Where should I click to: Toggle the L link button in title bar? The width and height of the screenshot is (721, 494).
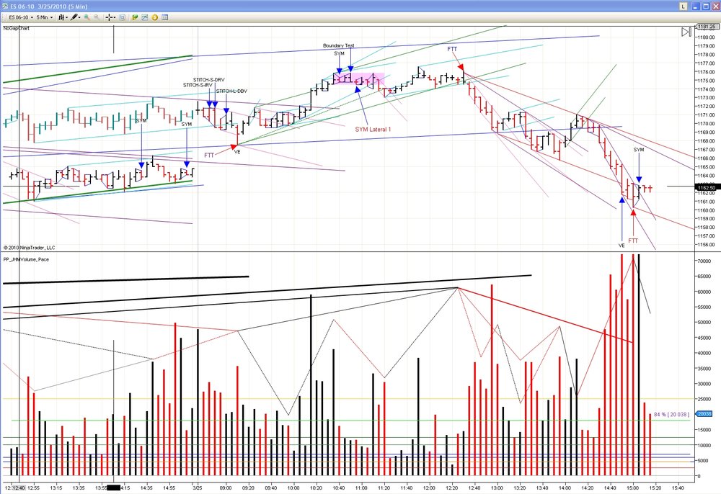(x=684, y=6)
